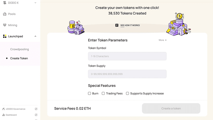Click the Pools sidebar icon
Viewport: 213px width, 120px height.
click(x=5, y=14)
